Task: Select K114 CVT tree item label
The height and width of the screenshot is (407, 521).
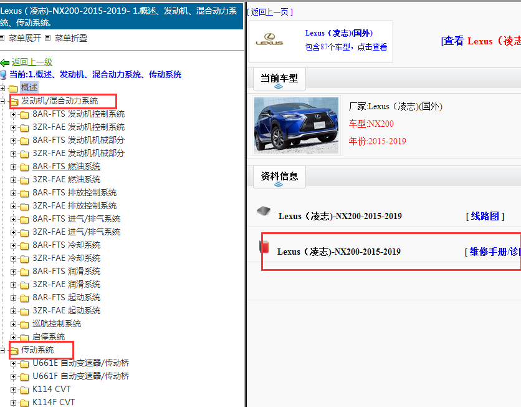Action: coord(52,390)
